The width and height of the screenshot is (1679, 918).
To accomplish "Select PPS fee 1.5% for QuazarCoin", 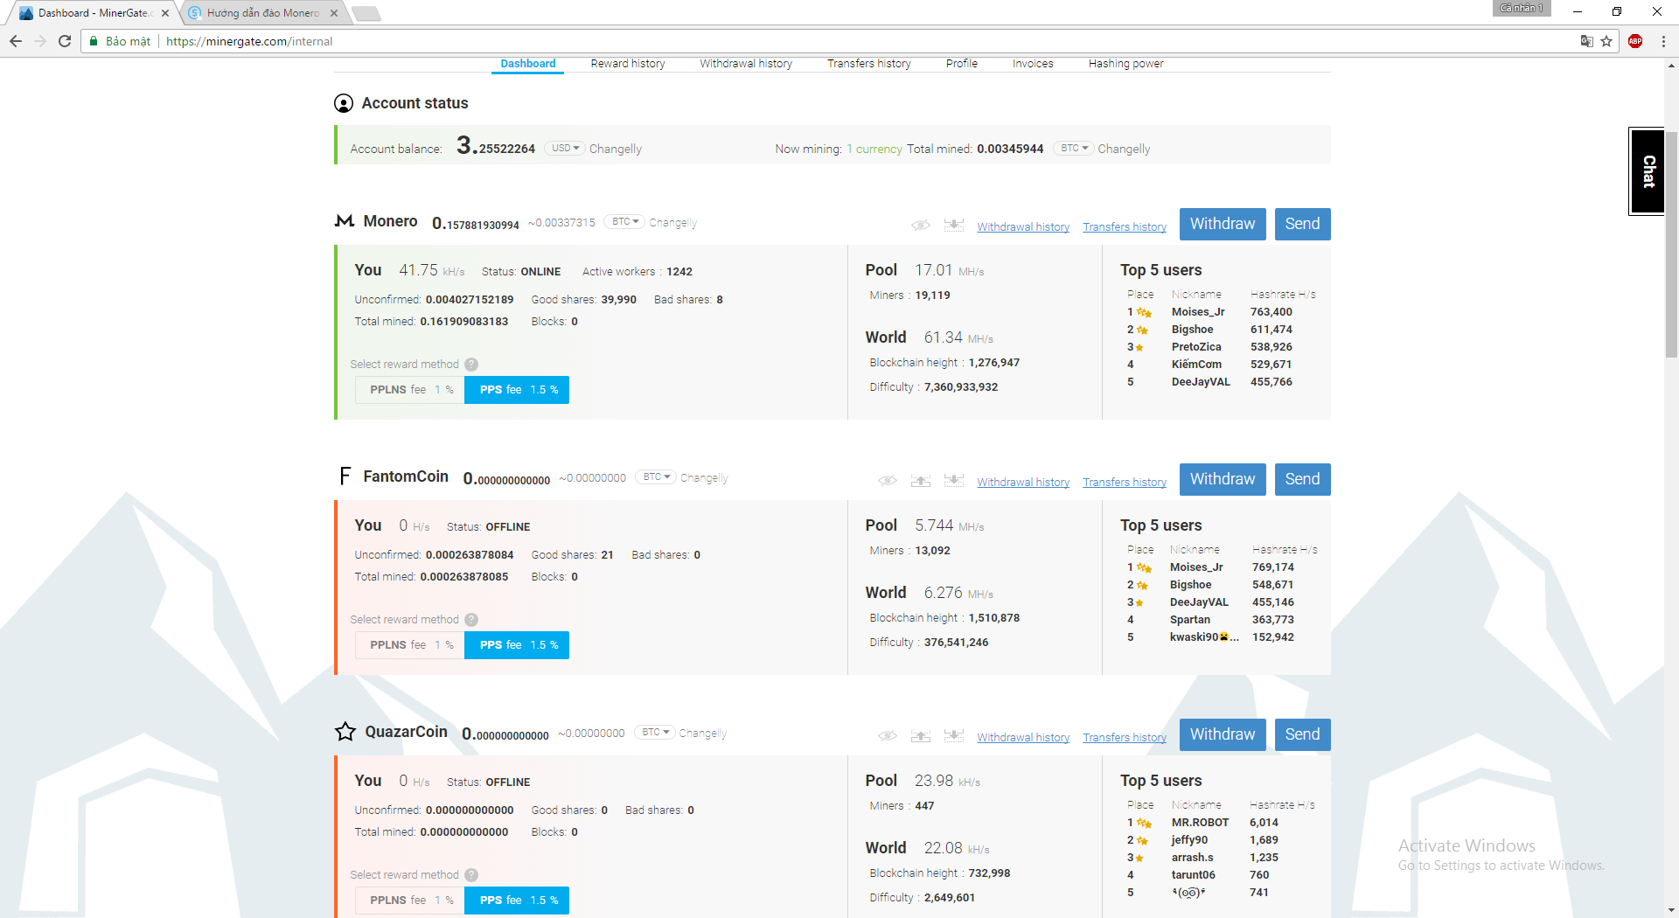I will (x=517, y=901).
